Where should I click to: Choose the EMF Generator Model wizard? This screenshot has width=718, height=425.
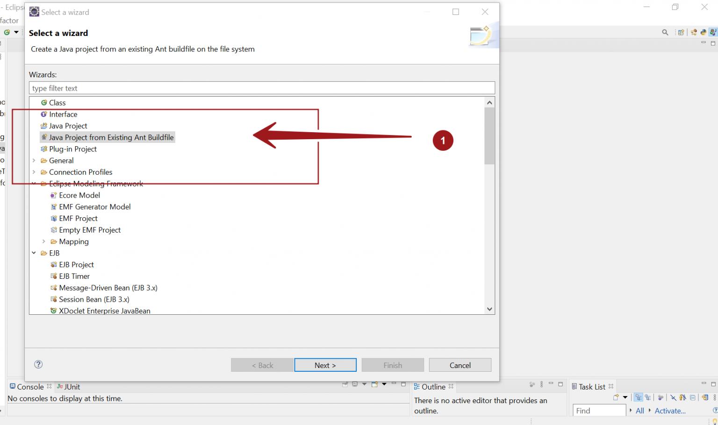[x=95, y=206]
